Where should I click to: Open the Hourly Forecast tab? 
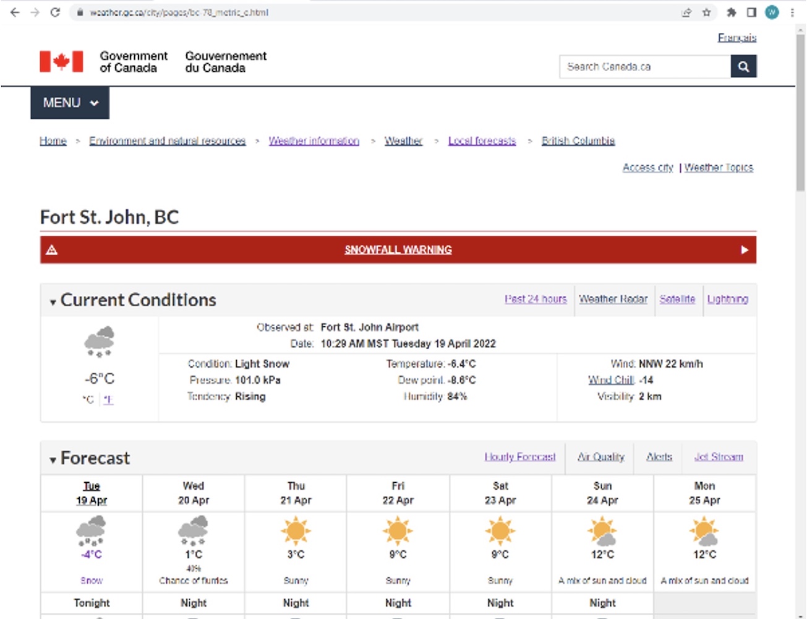click(x=519, y=457)
